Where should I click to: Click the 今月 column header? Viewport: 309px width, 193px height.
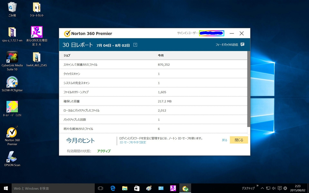(161, 55)
